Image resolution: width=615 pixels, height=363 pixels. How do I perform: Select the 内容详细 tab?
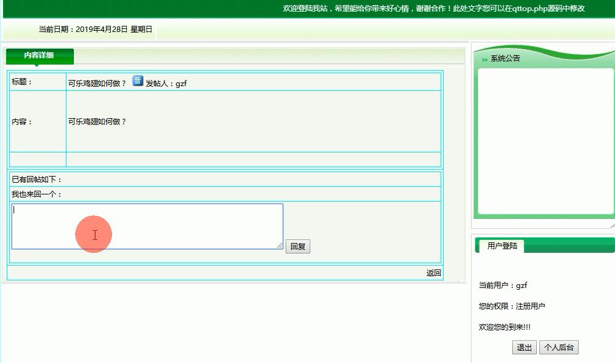pyautogui.click(x=39, y=55)
